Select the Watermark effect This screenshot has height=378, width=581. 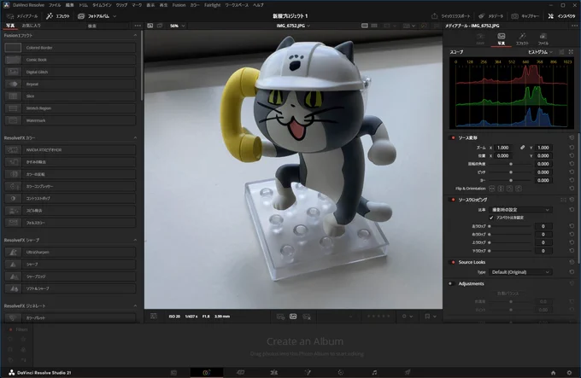coord(70,120)
